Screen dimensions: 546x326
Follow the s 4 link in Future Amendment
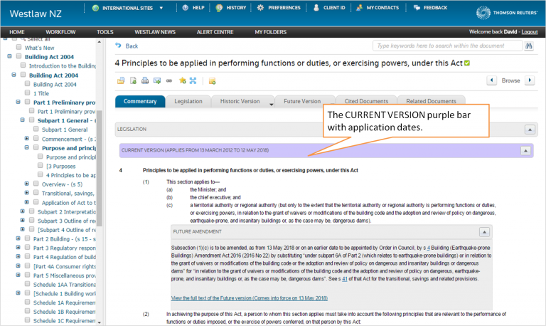429,248
